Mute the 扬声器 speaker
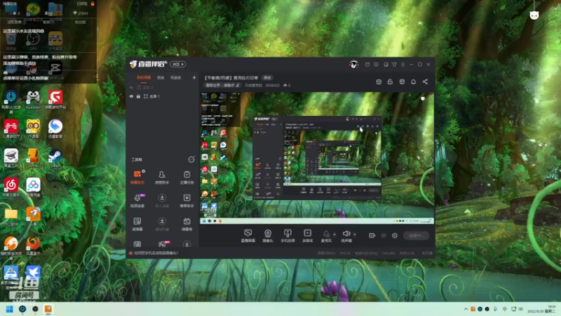The image size is (561, 316). tap(346, 236)
